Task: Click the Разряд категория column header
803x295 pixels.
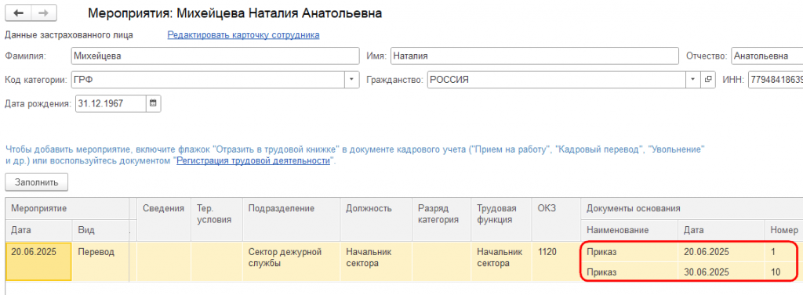Action: point(441,220)
